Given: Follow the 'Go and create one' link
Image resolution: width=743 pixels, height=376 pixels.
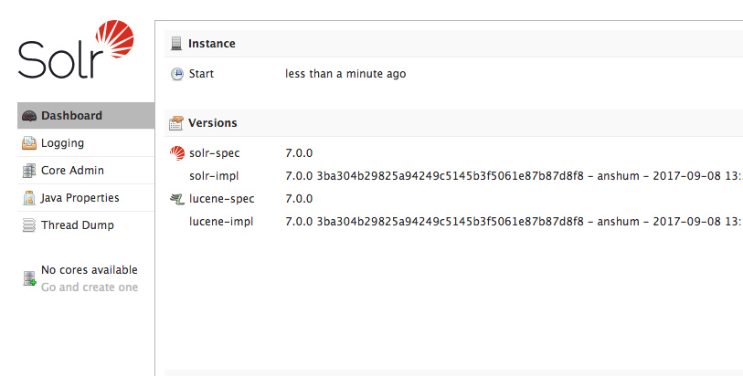Looking at the screenshot, I should (90, 287).
